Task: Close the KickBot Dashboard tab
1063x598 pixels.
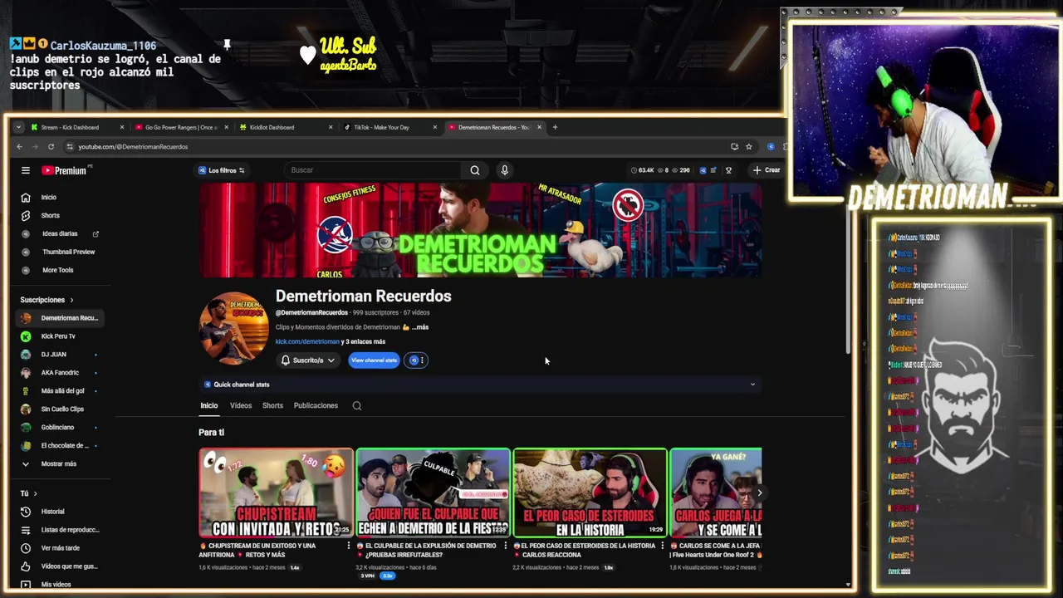Action: (x=331, y=127)
